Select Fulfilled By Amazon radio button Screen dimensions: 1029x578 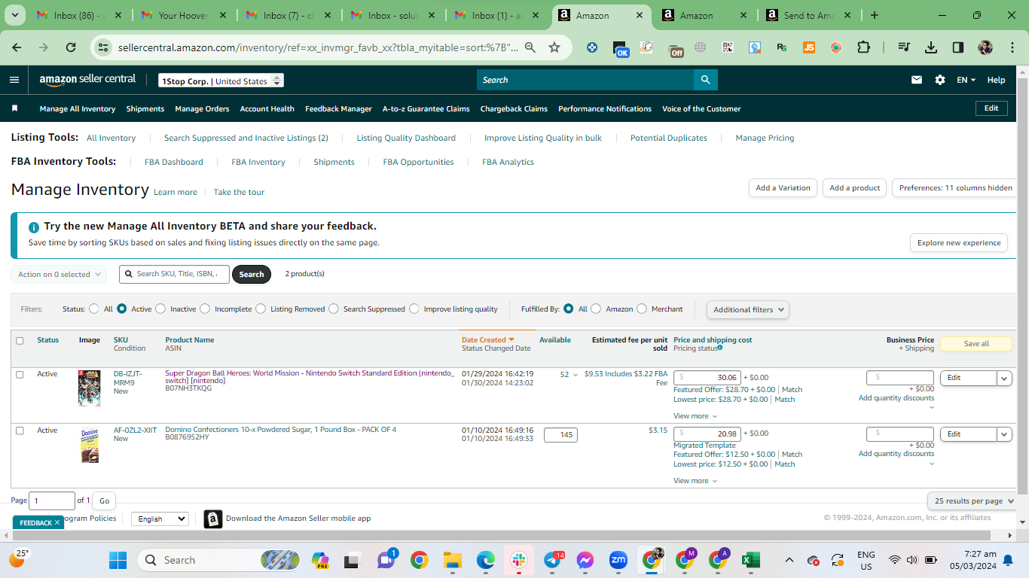pyautogui.click(x=596, y=309)
